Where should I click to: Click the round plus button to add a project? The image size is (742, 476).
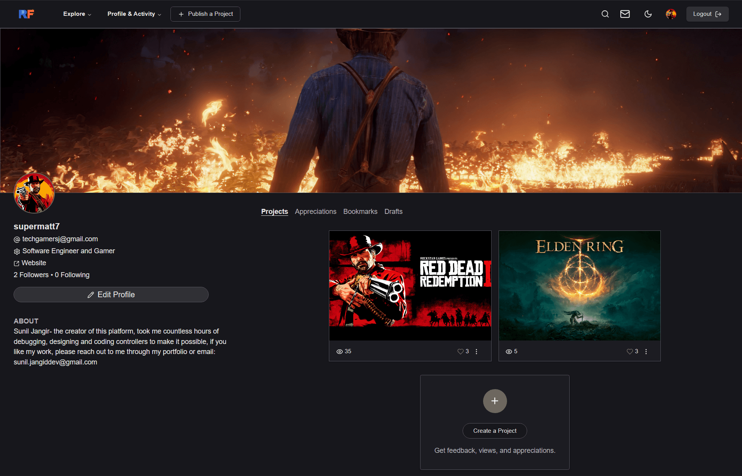pos(495,401)
